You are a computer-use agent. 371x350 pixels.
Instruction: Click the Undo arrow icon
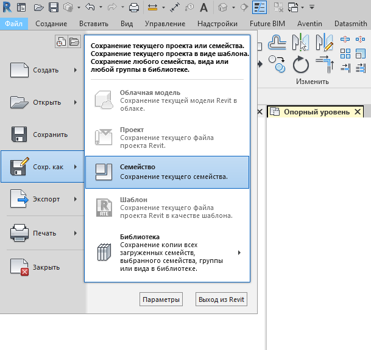click(x=90, y=7)
